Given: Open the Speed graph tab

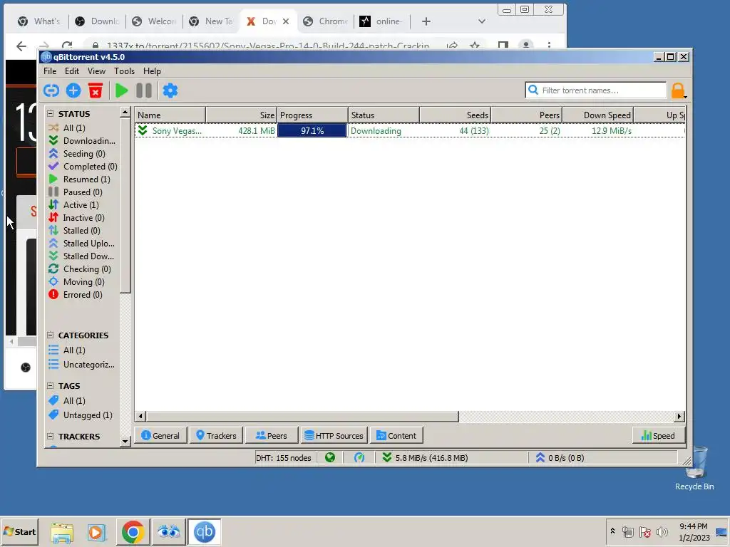Looking at the screenshot, I should click(658, 436).
